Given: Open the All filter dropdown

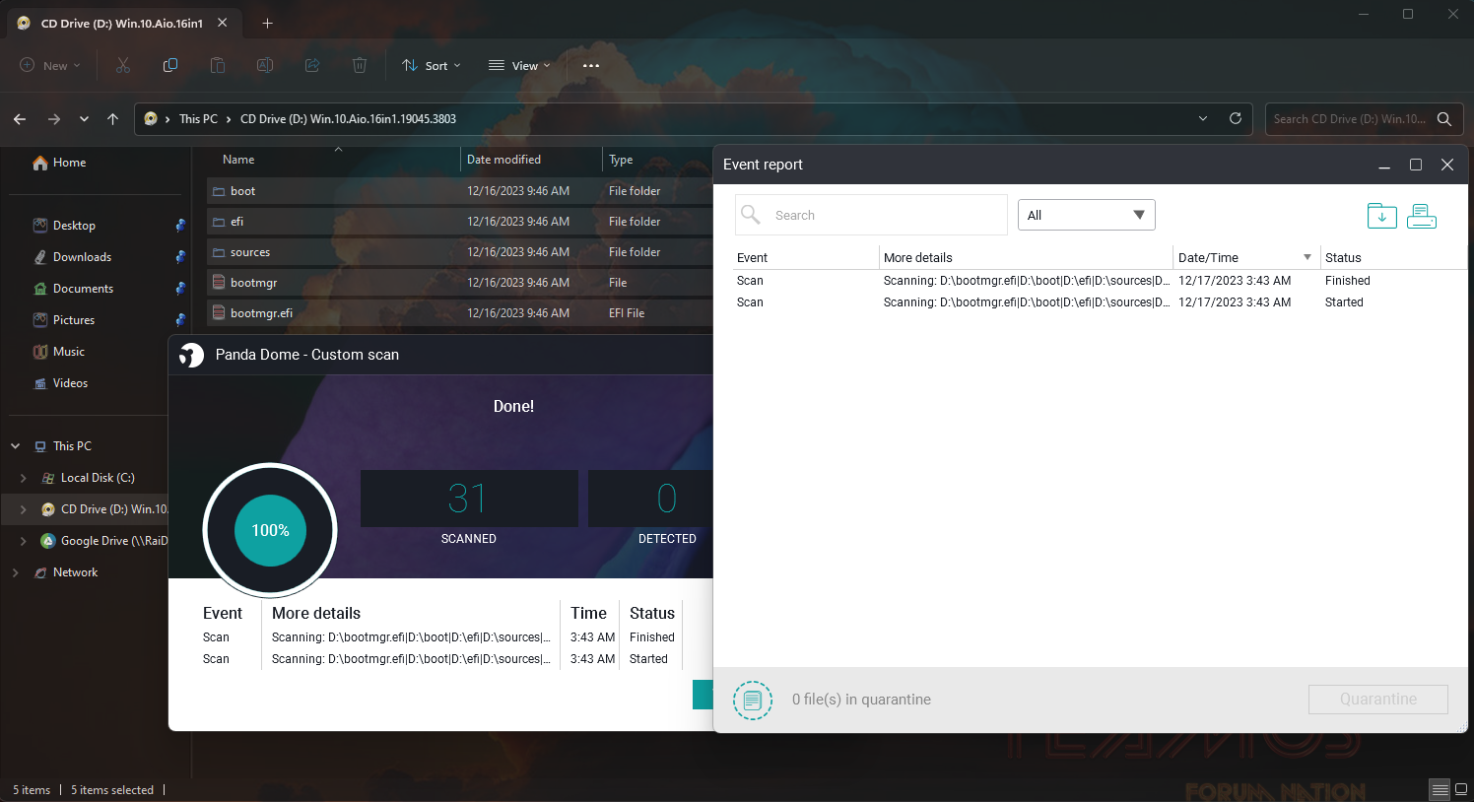Looking at the screenshot, I should pos(1086,215).
